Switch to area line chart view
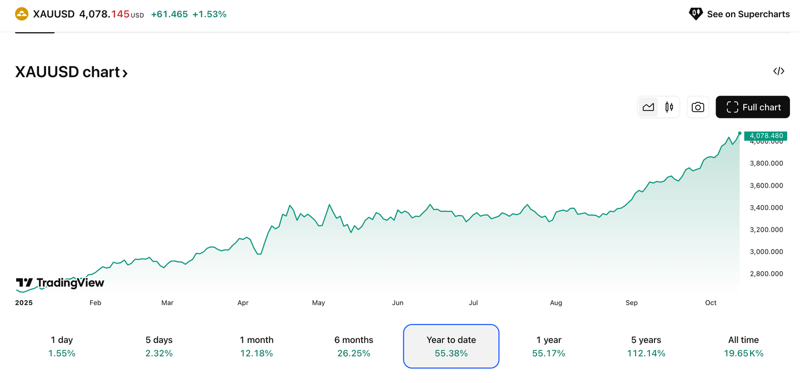 coord(648,107)
